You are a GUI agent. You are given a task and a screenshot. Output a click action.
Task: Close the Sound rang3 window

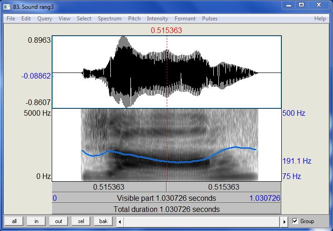point(319,5)
